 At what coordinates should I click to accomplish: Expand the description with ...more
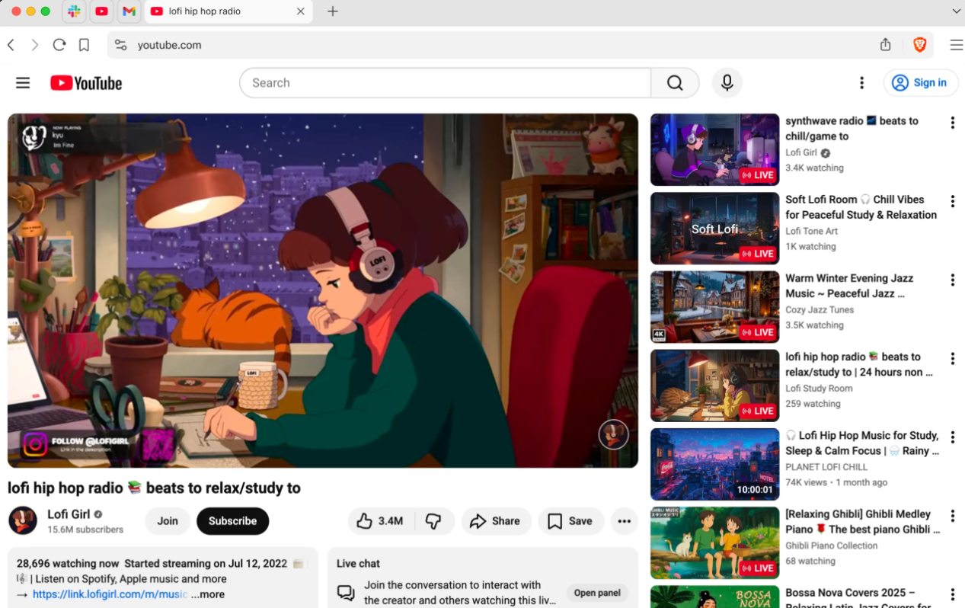(208, 594)
